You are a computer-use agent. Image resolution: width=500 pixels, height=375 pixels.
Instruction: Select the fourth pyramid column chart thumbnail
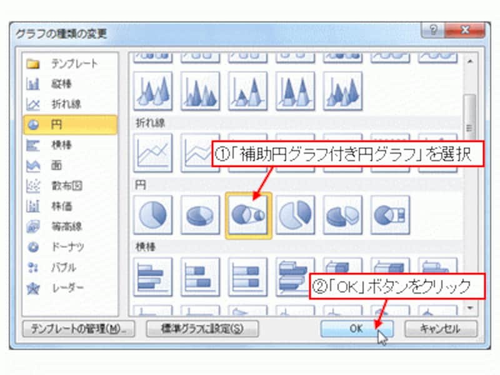[x=295, y=91]
